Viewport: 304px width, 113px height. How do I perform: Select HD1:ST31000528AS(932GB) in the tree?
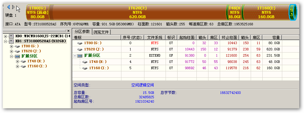[41, 41]
